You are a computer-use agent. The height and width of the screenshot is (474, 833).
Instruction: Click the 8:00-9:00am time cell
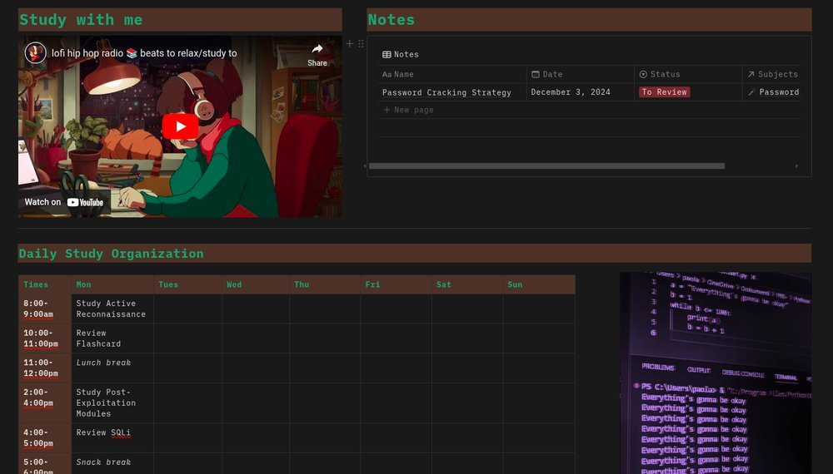pyautogui.click(x=45, y=309)
